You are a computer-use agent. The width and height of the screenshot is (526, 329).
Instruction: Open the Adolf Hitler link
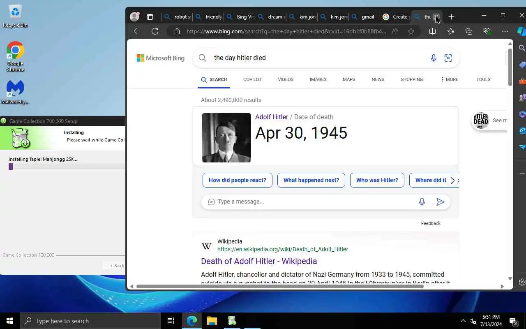(x=272, y=117)
